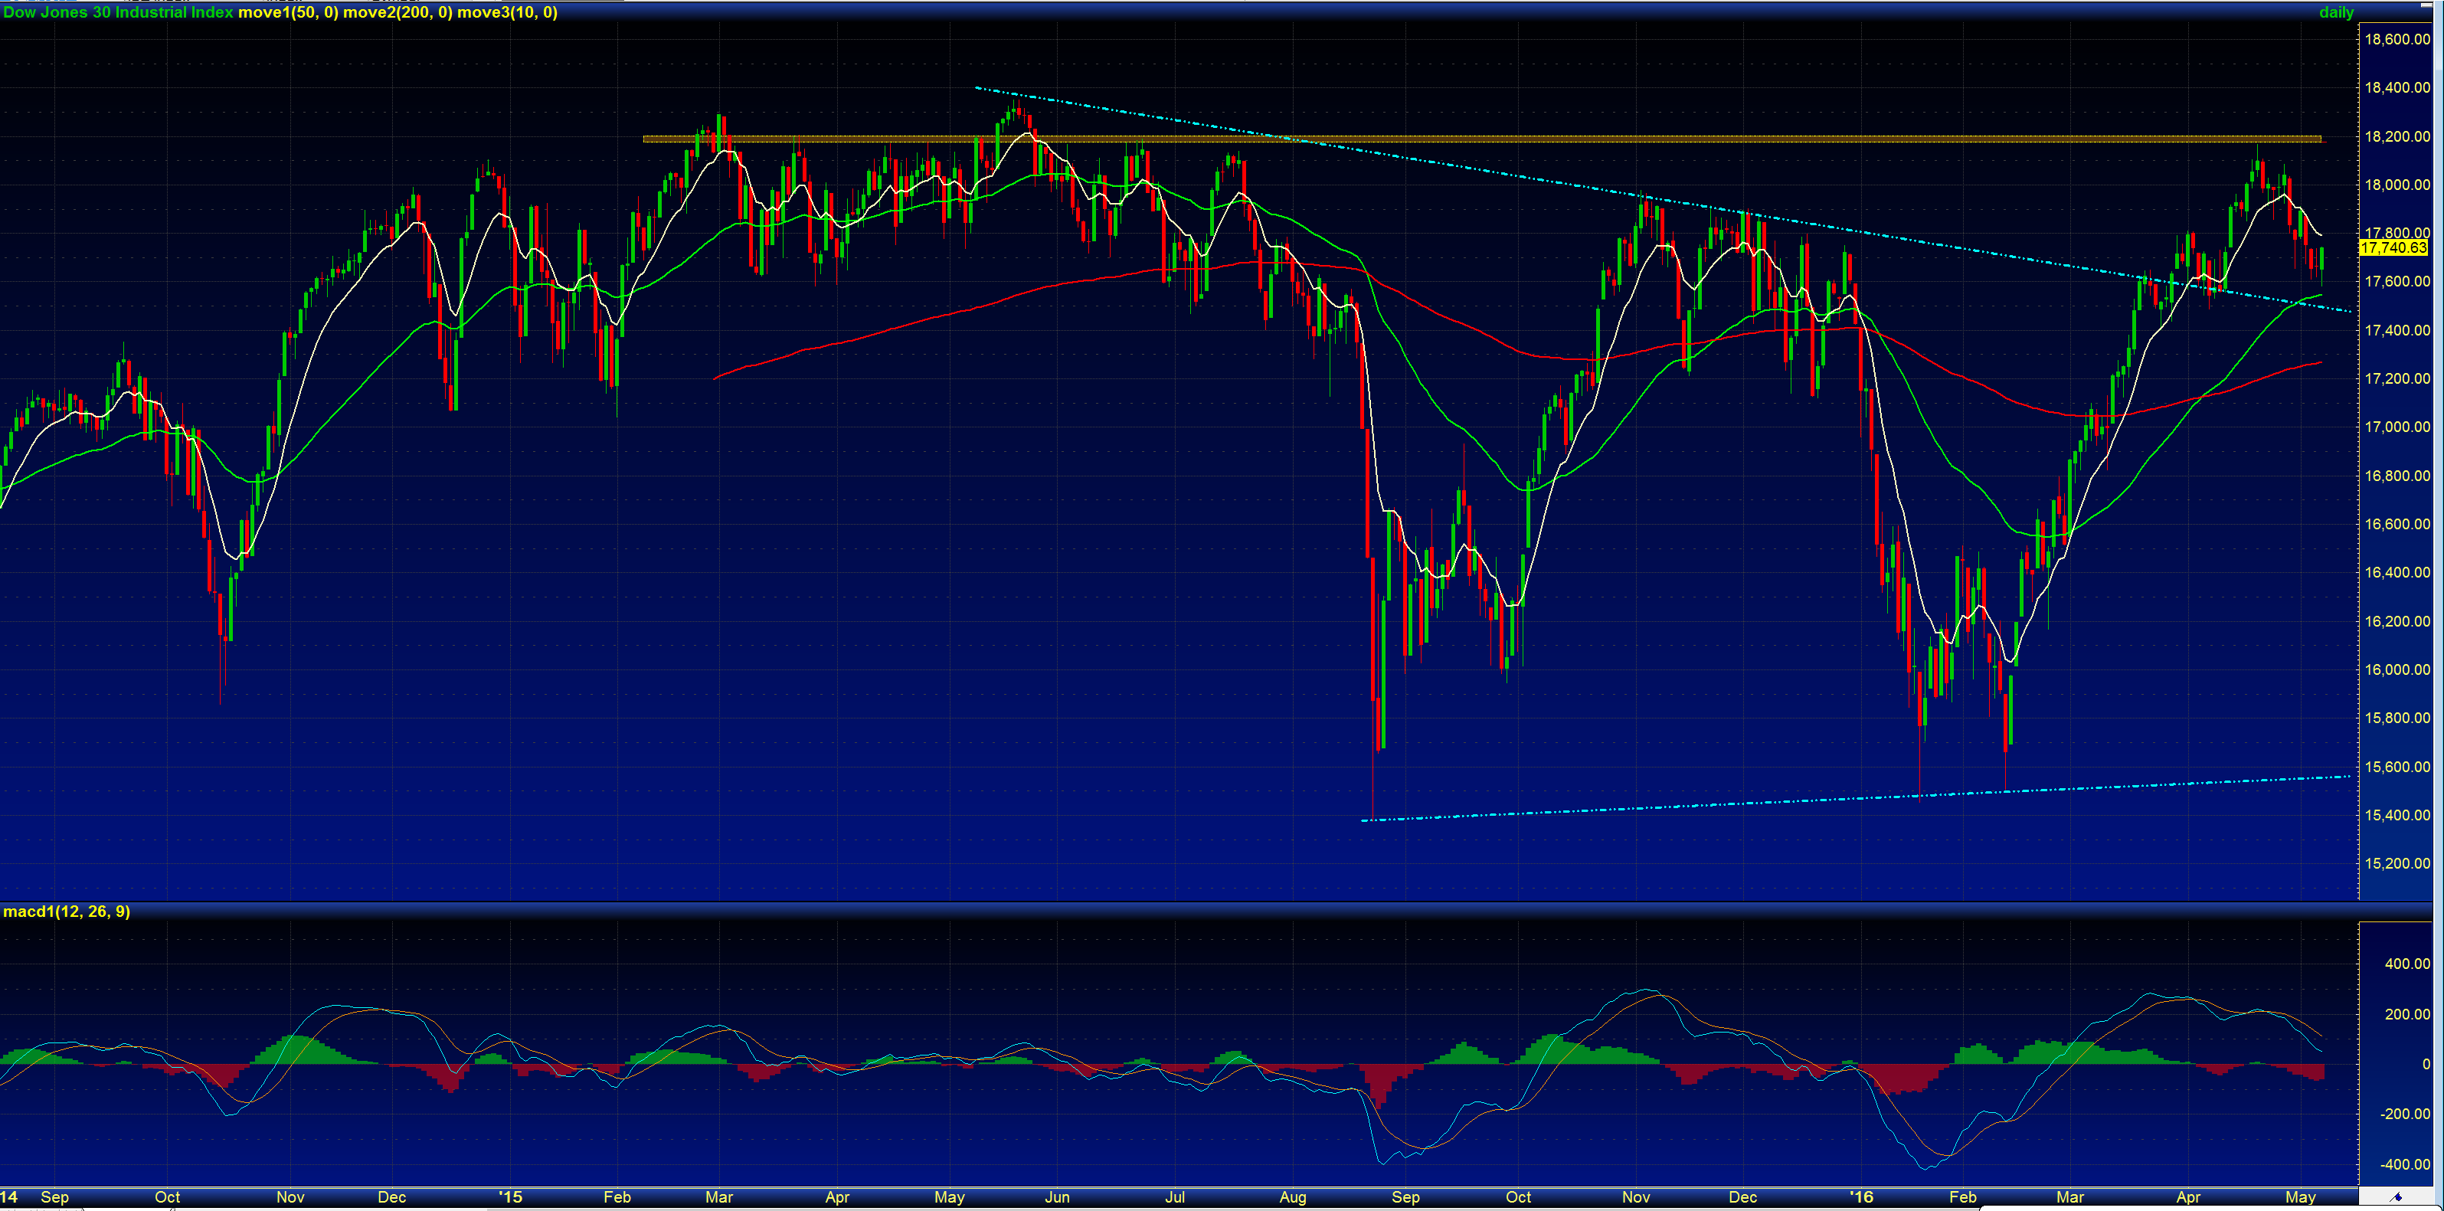The height and width of the screenshot is (1211, 2444).
Task: Click the Aug month label on time axis
Action: (x=1292, y=1198)
